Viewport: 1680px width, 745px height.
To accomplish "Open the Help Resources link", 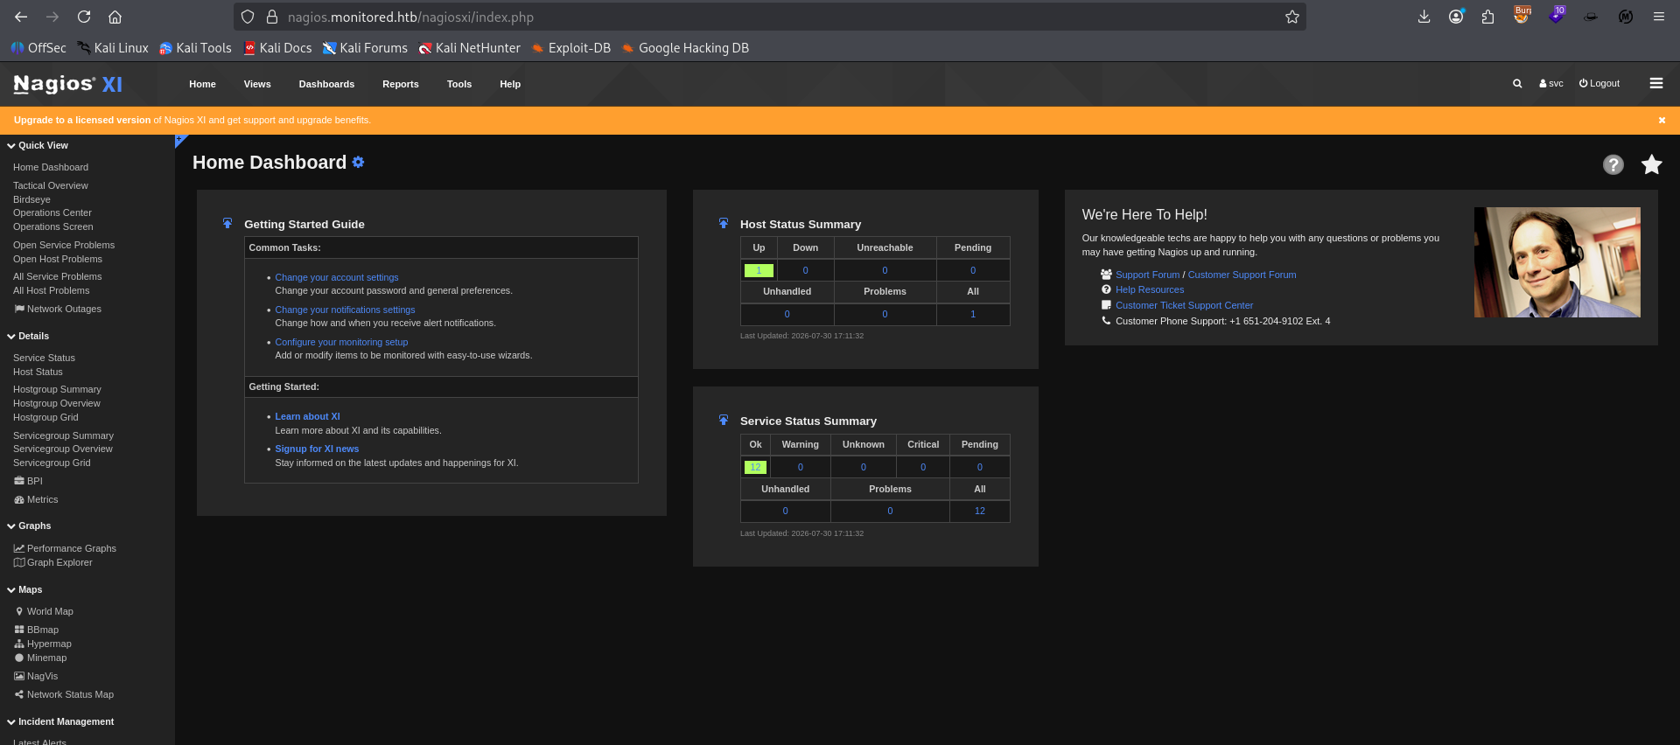I will tap(1150, 289).
